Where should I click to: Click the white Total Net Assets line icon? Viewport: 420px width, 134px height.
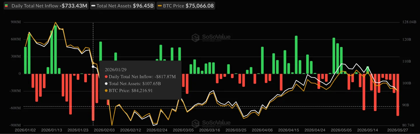pos(93,6)
